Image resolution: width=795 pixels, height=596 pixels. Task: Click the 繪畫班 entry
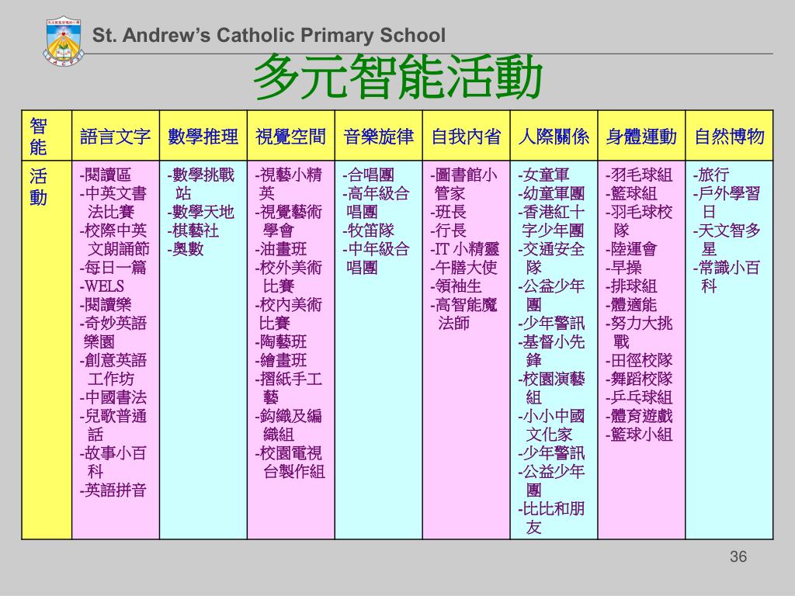281,360
